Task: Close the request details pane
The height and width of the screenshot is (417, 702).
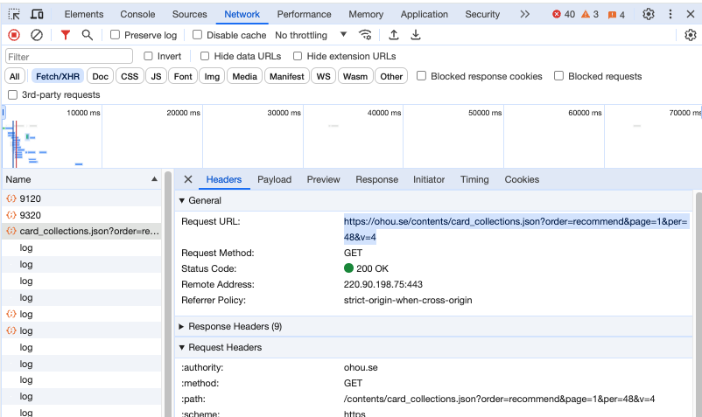Action: 188,179
